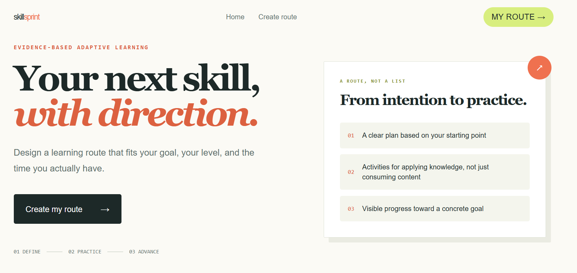Click the 03 Visible progress item

point(435,209)
